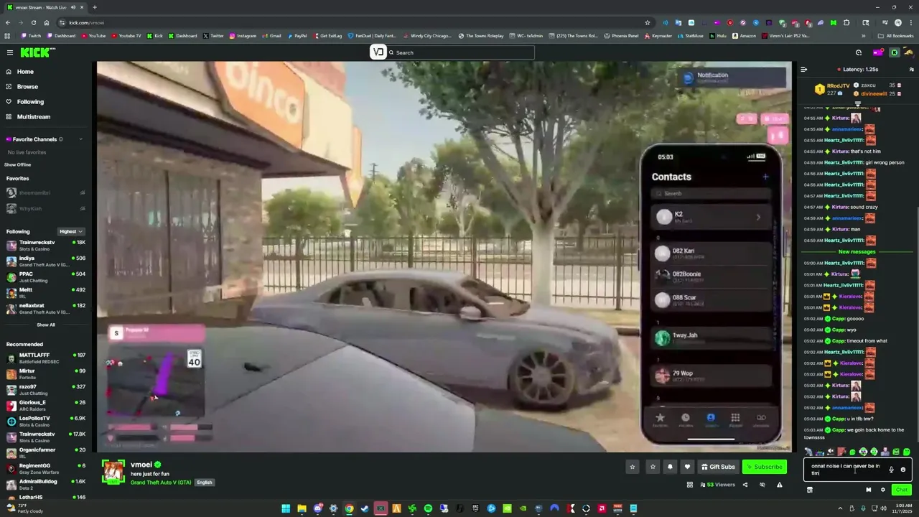The height and width of the screenshot is (517, 919).
Task: Open the PayPal bookmark
Action: point(297,36)
